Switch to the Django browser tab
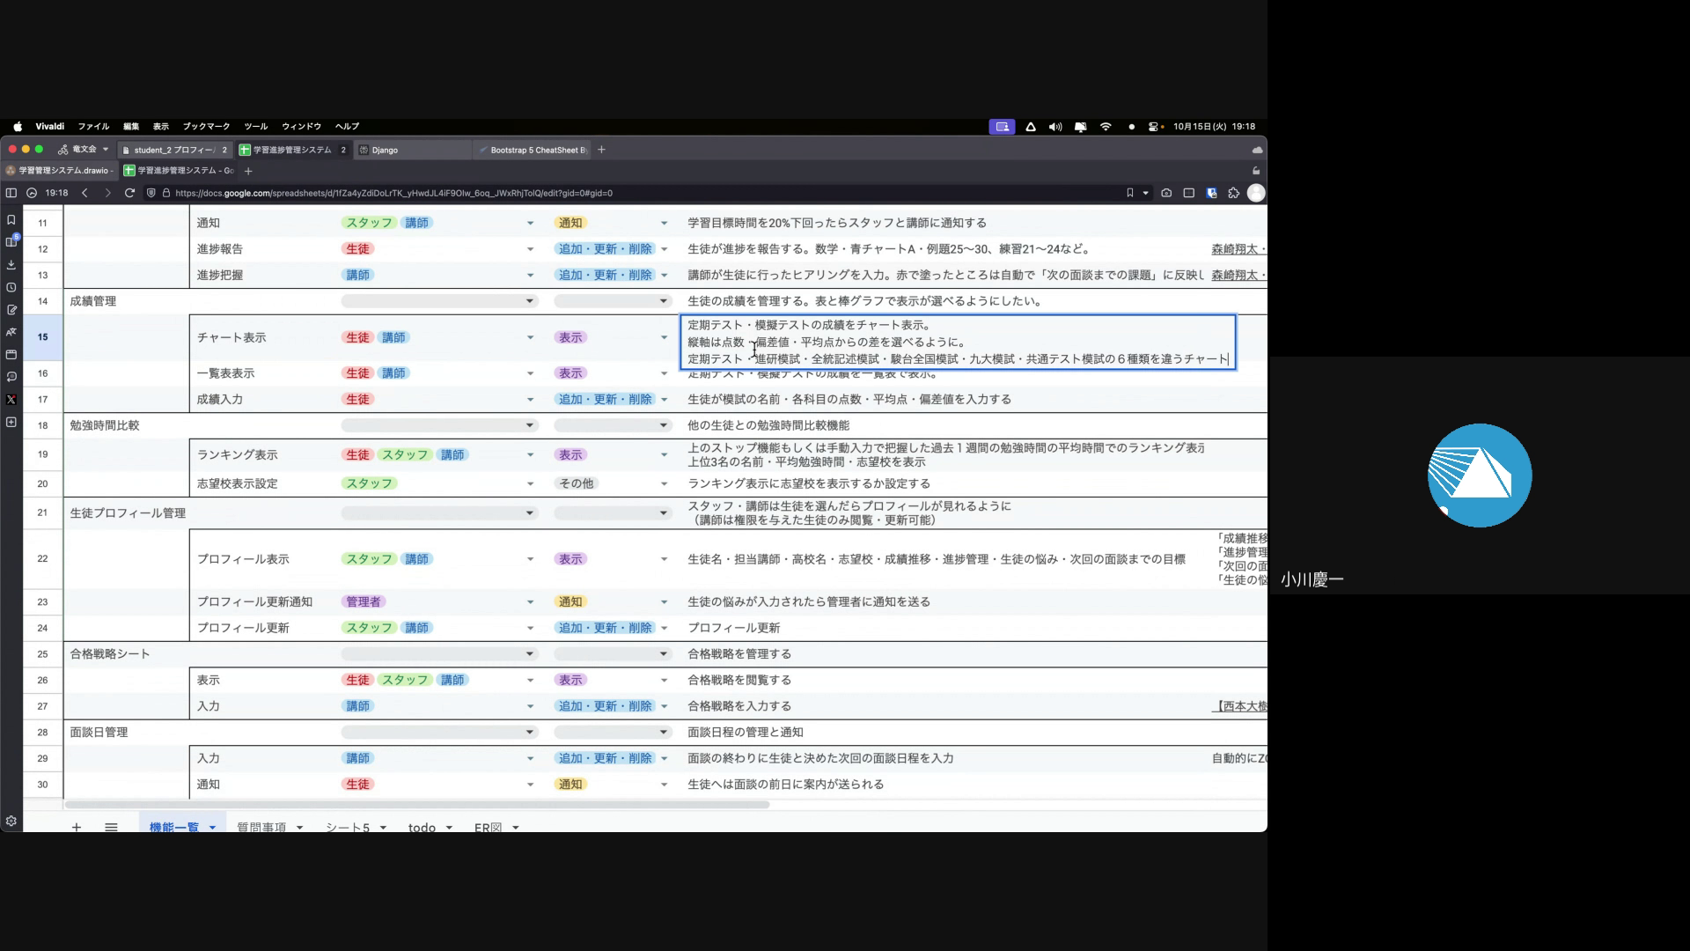1690x951 pixels. coord(385,151)
